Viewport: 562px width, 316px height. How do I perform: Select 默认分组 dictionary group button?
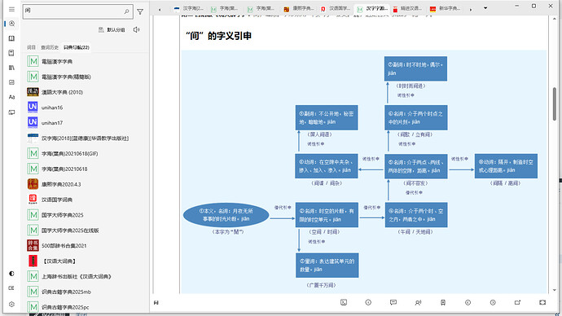[x=112, y=30]
